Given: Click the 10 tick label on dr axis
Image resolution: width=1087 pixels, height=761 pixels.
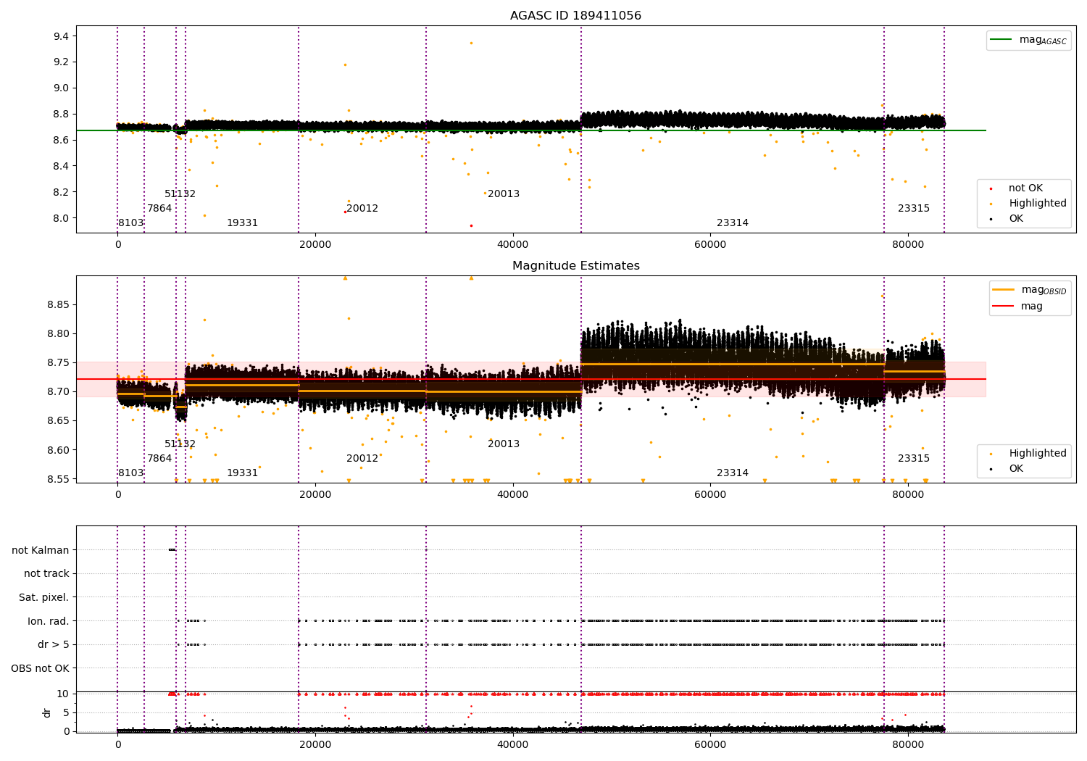Looking at the screenshot, I should click(x=63, y=694).
